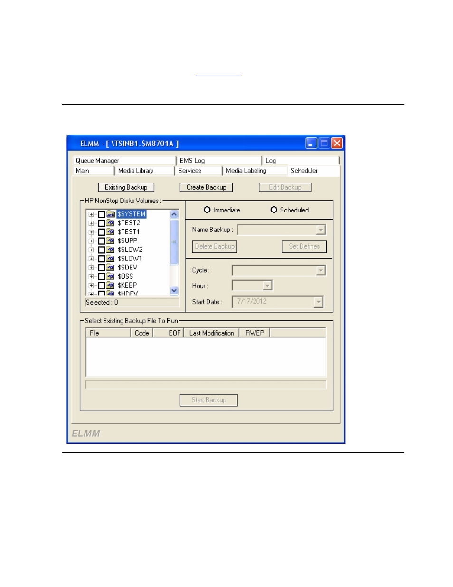Open the Media Library tab

point(144,171)
